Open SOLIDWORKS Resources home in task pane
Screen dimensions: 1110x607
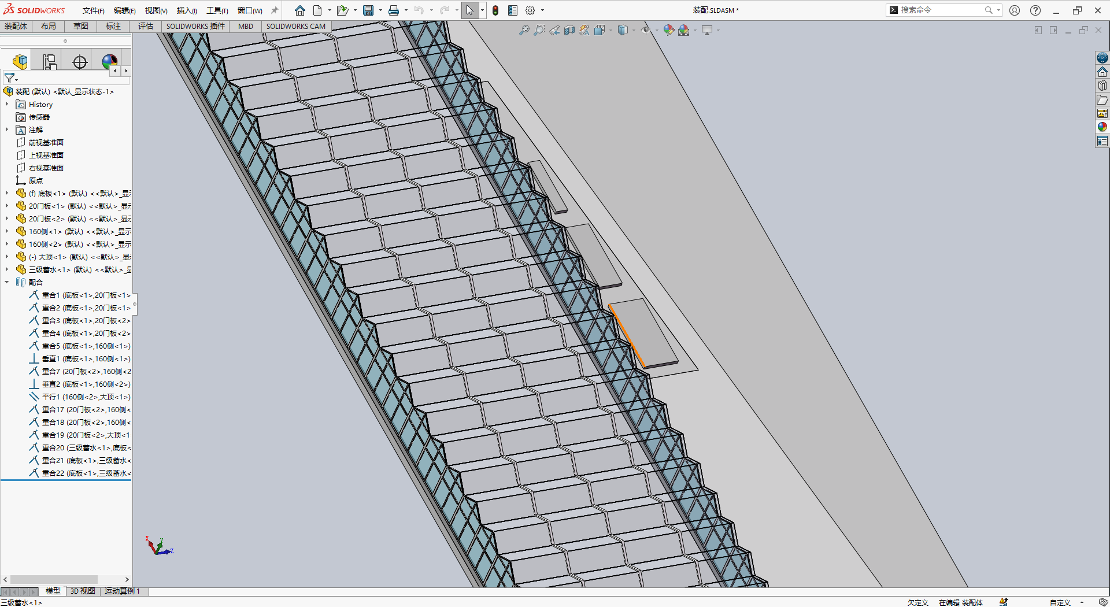1102,72
